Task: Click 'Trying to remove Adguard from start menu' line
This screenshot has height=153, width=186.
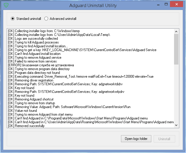Action: click(x=40, y=115)
